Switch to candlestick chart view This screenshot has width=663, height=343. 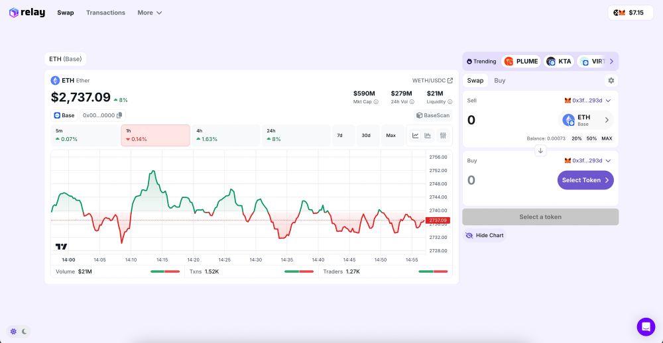pyautogui.click(x=428, y=136)
